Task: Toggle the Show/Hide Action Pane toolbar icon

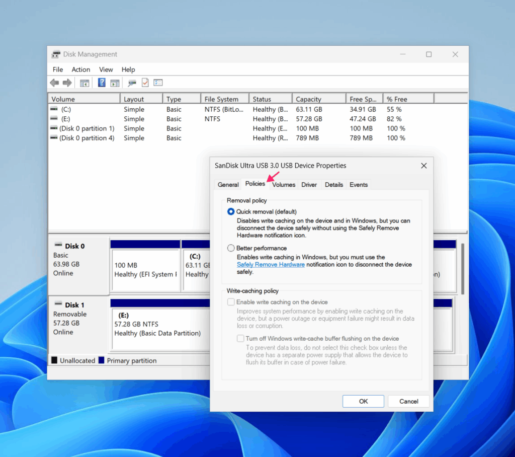Action: coord(115,83)
